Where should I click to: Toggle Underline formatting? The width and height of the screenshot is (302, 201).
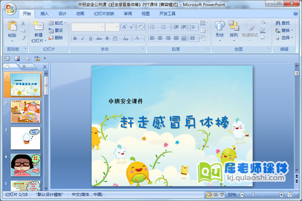(x=91, y=38)
